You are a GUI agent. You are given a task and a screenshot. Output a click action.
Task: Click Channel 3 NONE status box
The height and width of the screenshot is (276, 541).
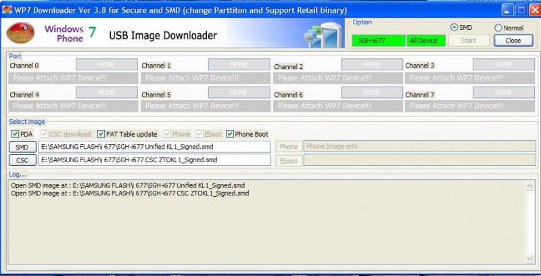click(504, 64)
